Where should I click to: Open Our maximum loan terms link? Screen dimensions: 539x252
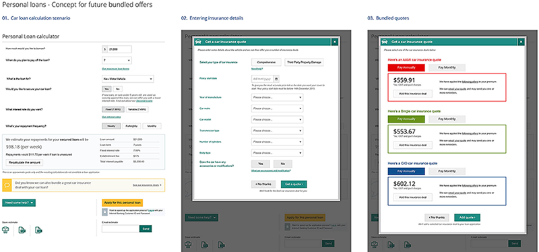tap(116, 69)
